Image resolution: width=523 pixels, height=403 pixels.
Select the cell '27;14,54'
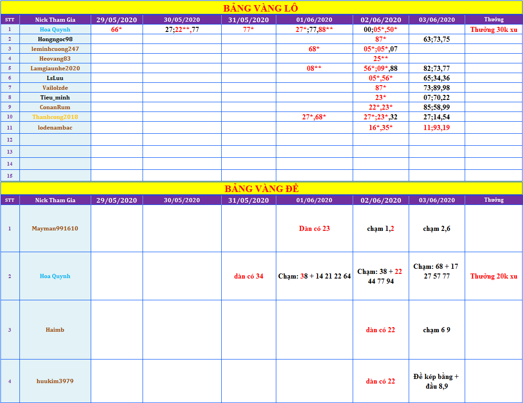[x=436, y=117]
